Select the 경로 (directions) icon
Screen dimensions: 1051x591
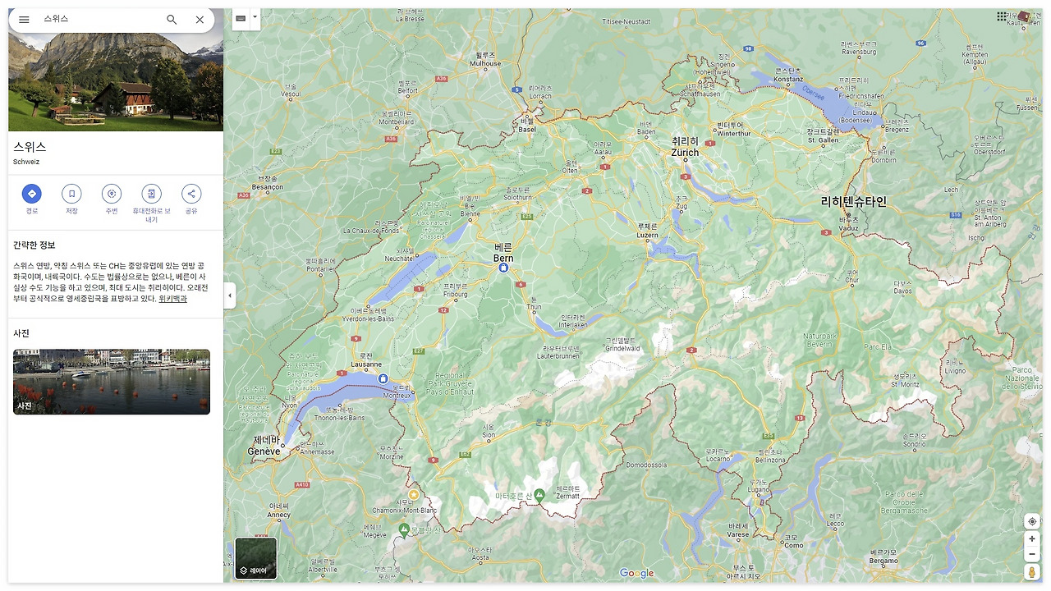pyautogui.click(x=32, y=194)
